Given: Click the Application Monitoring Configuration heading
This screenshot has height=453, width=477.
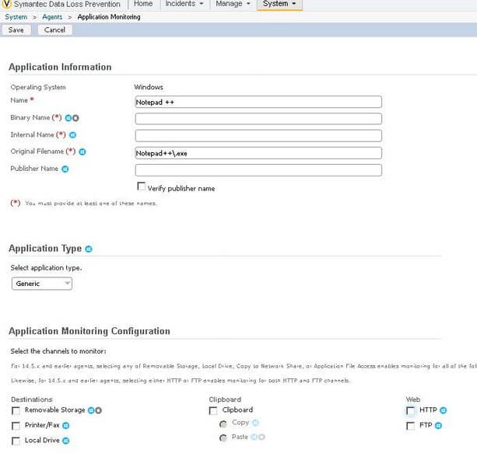Looking at the screenshot, I should pyautogui.click(x=89, y=331).
